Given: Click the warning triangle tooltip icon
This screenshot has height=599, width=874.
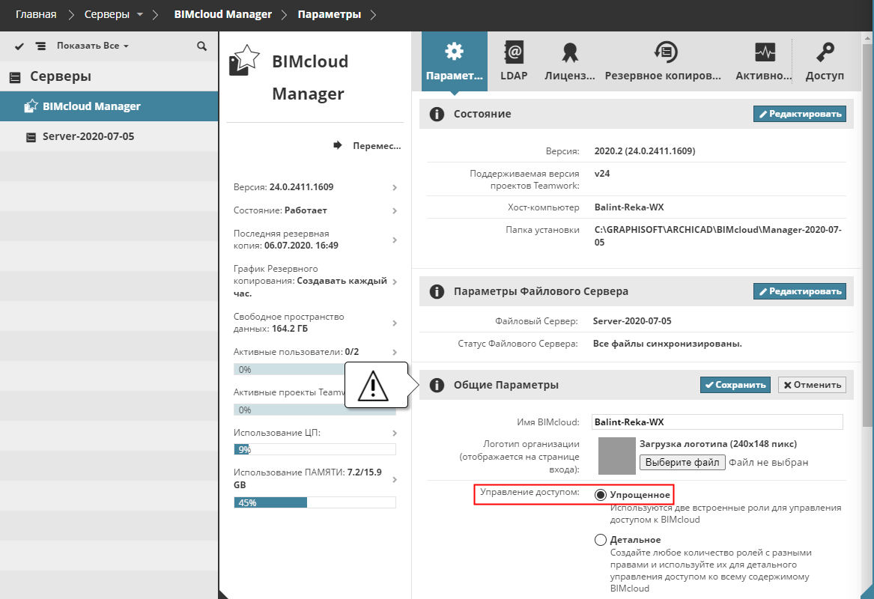Looking at the screenshot, I should [x=372, y=385].
